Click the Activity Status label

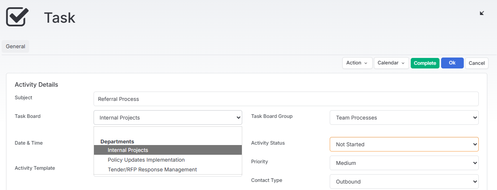coord(268,143)
